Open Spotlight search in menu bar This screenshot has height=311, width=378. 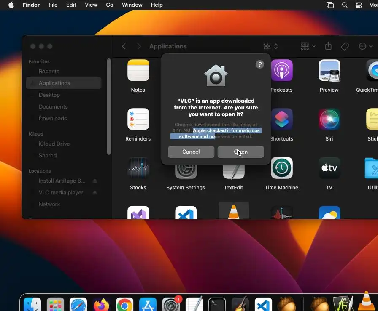click(x=345, y=5)
